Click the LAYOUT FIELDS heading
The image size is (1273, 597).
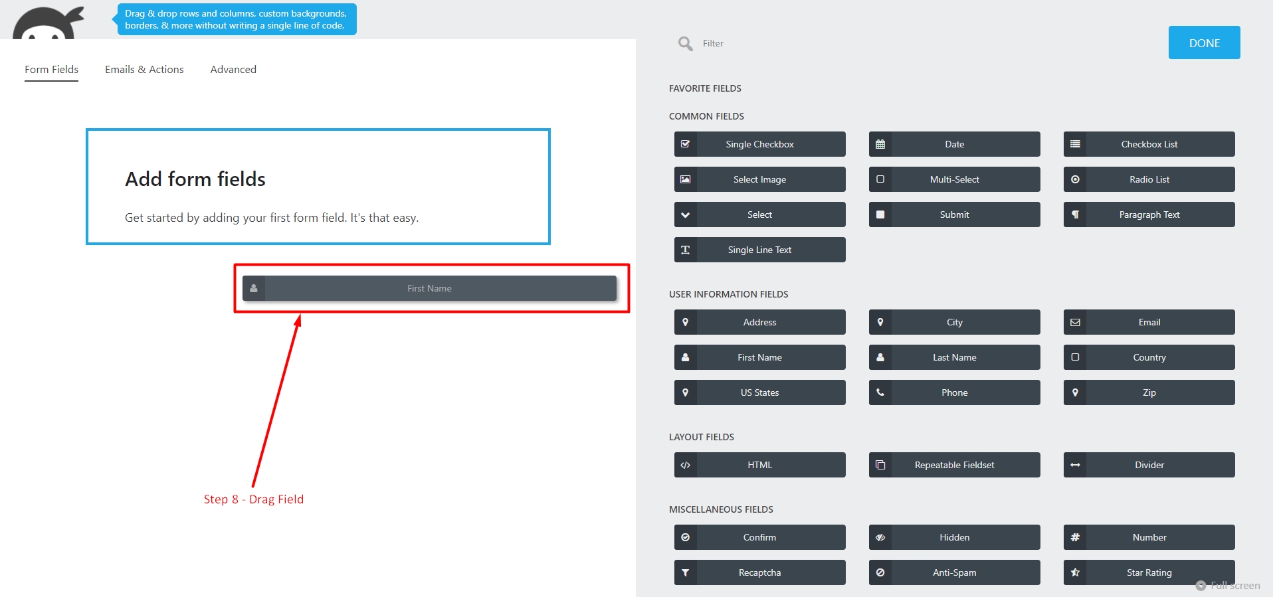[701, 437]
